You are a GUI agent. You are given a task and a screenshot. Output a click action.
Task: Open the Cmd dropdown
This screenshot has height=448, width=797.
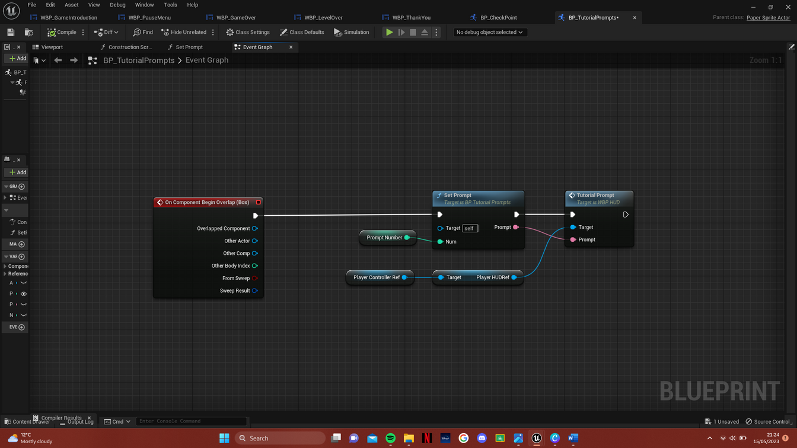[117, 421]
